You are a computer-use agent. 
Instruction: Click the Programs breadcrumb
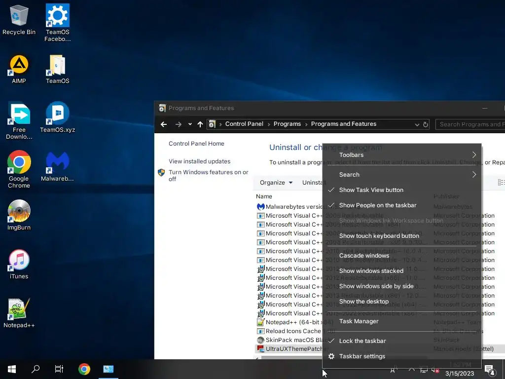[287, 124]
